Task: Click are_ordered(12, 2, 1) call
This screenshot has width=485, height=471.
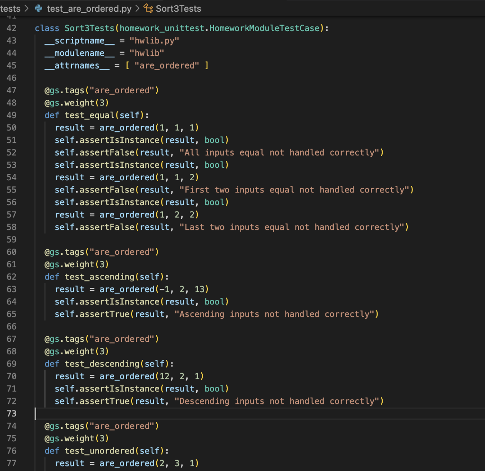Action: tap(152, 376)
